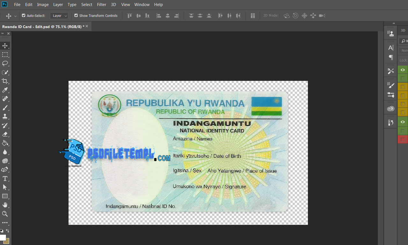Toggle the Auto-Select checkbox
The height and width of the screenshot is (245, 408).
[24, 15]
